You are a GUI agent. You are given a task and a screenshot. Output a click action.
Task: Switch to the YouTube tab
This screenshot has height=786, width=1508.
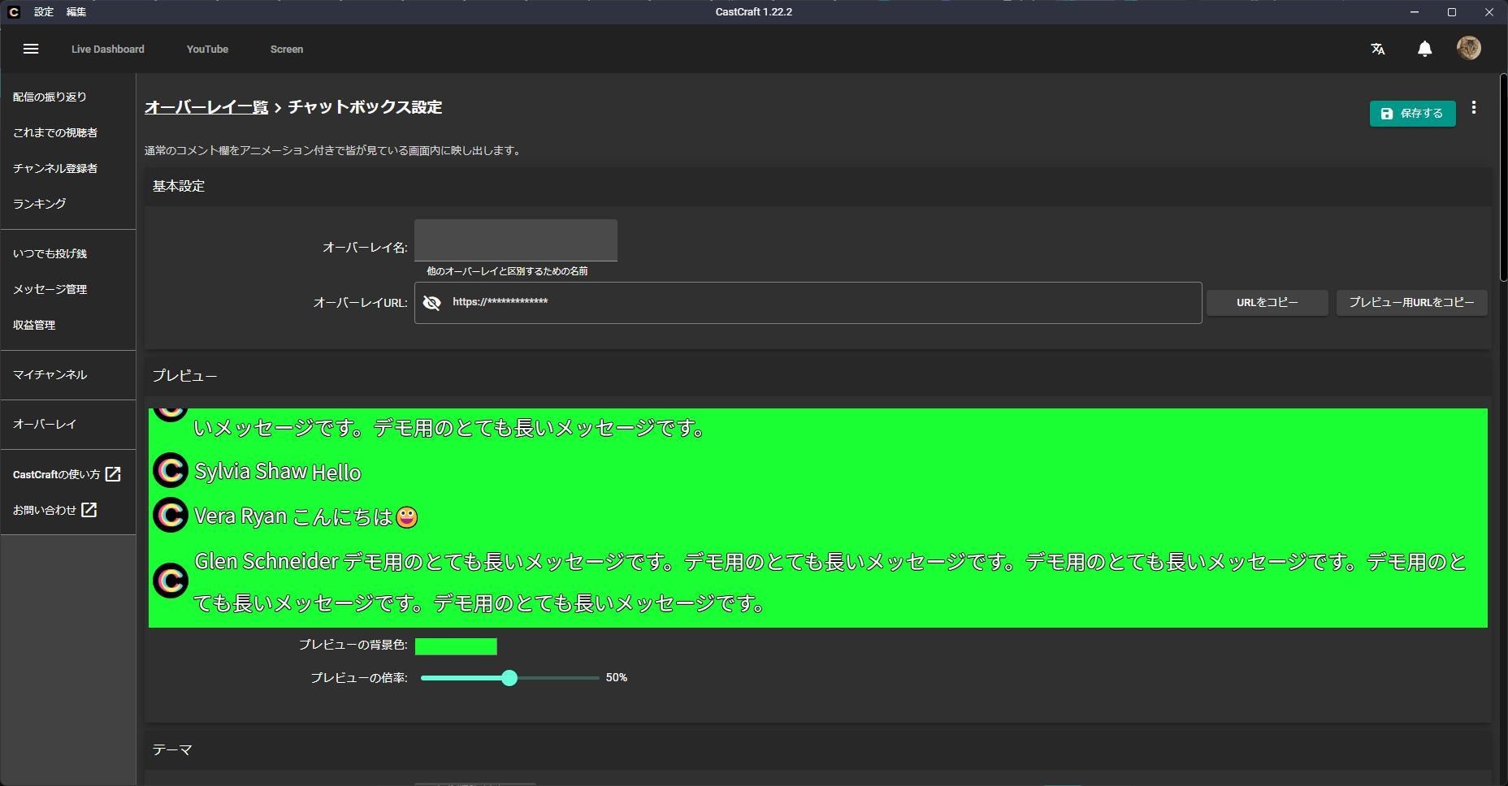[207, 50]
